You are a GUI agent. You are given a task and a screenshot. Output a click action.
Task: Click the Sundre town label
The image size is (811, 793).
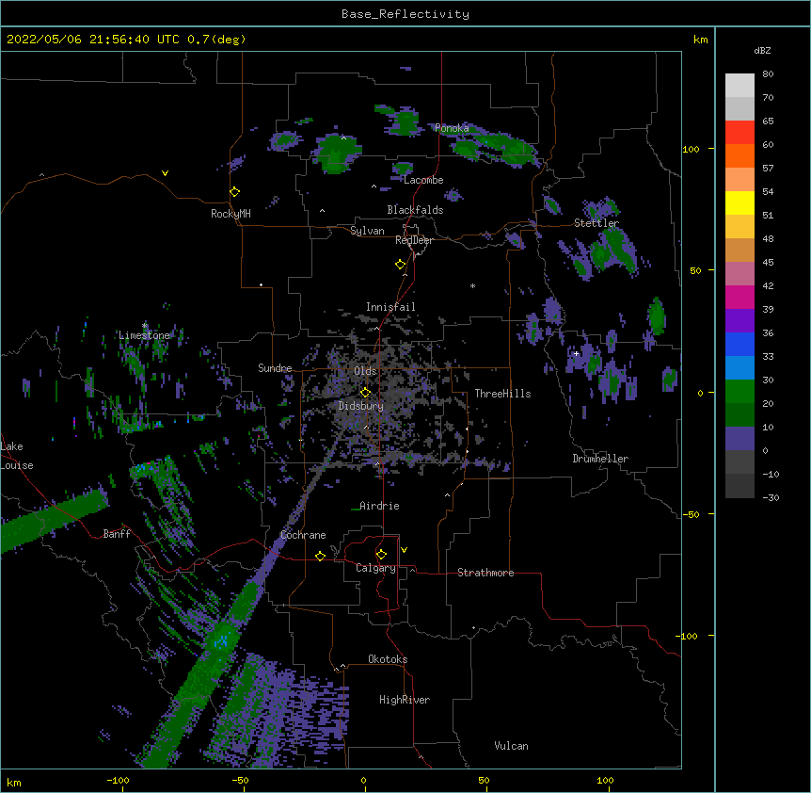coord(275,368)
